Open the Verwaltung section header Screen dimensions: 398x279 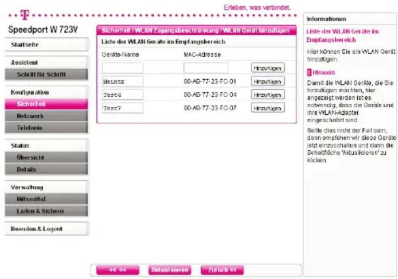(x=47, y=187)
